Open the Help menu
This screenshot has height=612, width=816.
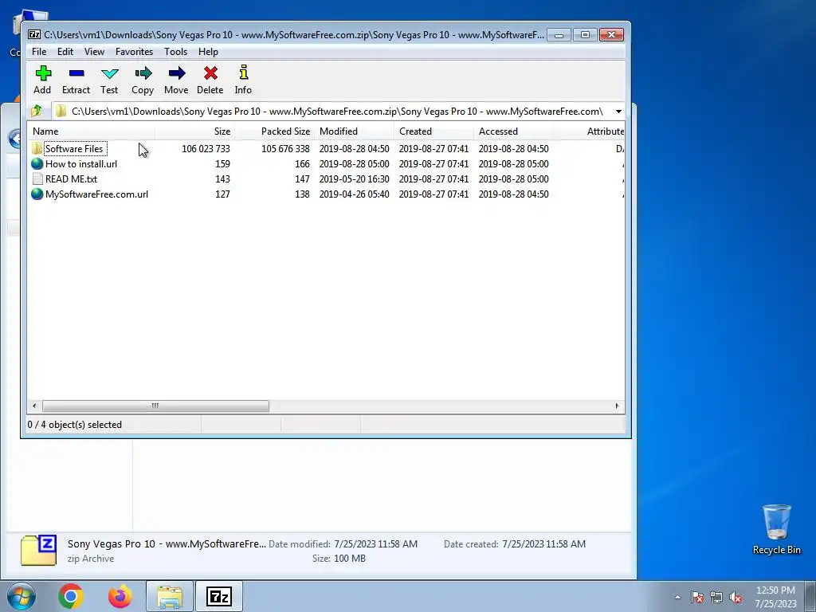point(208,52)
